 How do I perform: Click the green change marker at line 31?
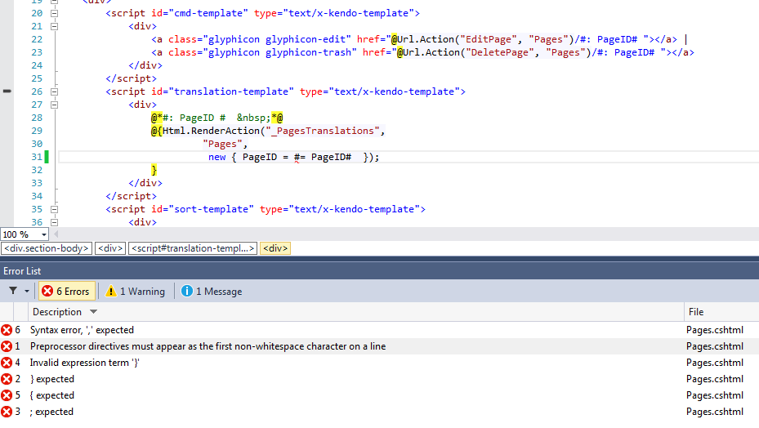point(47,157)
